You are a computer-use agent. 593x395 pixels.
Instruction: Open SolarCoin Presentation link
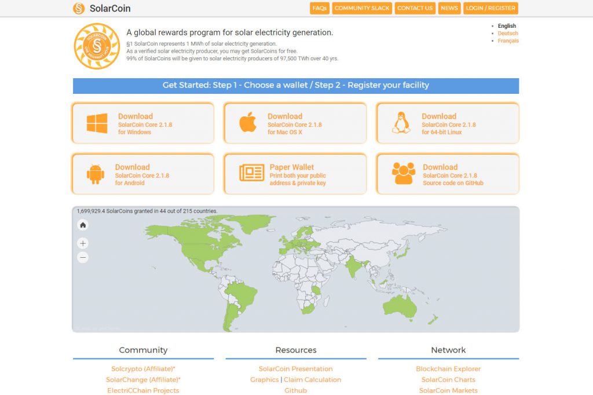tap(296, 368)
